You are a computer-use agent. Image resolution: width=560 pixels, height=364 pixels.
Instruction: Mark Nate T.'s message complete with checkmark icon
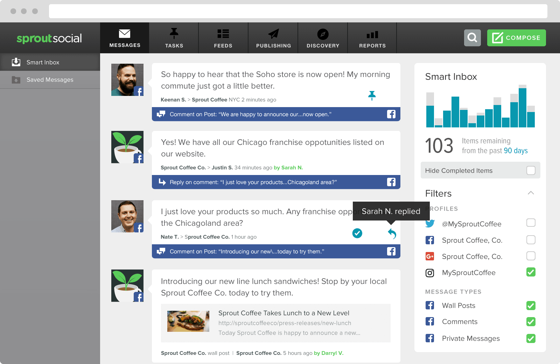pos(357,233)
